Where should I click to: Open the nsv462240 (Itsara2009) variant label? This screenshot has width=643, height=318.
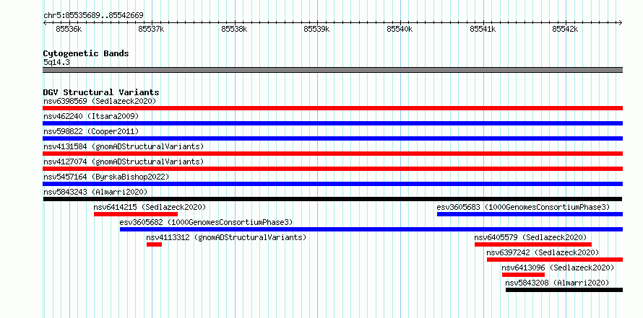click(91, 116)
